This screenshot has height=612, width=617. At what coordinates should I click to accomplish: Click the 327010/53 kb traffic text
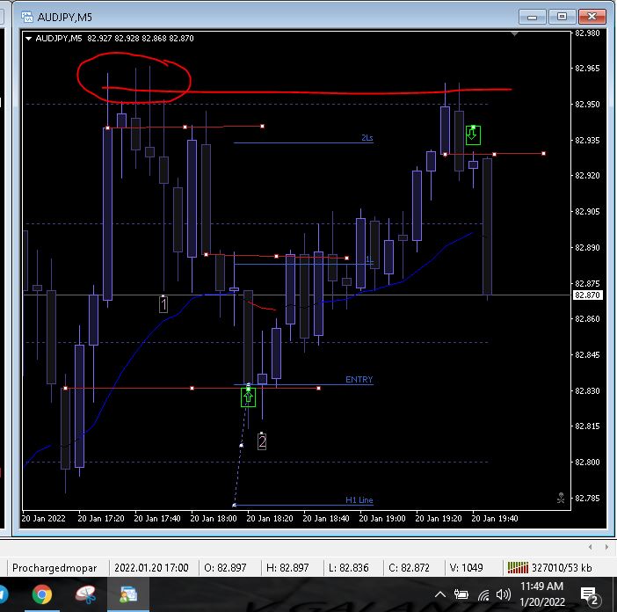pos(562,567)
